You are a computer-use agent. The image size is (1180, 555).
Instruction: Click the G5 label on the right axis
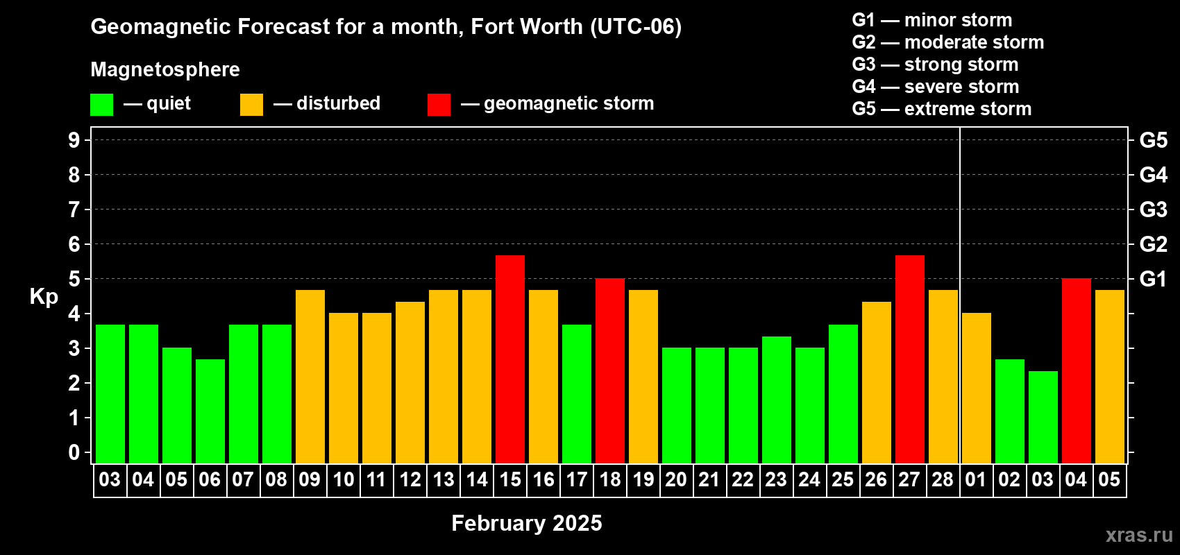pos(1154,140)
